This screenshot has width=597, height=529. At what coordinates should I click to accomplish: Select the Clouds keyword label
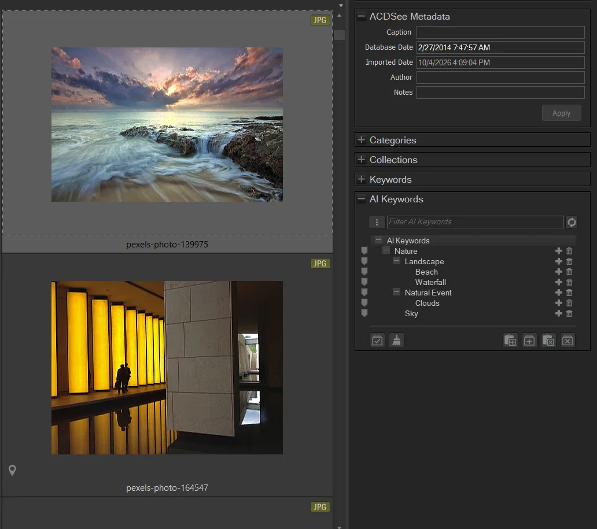[427, 303]
